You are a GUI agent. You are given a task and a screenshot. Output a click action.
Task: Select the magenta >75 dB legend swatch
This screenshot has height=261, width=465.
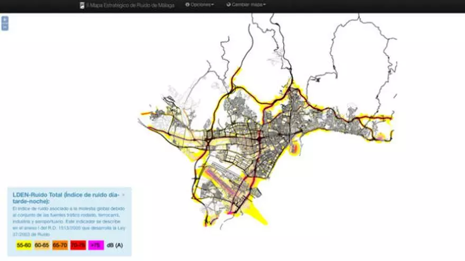point(96,245)
